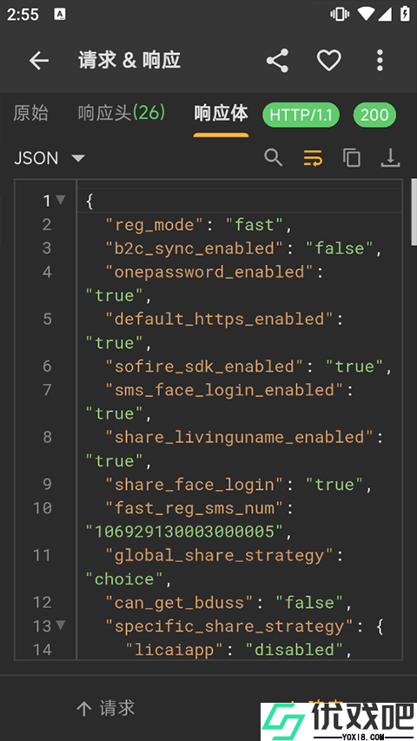The width and height of the screenshot is (417, 741).
Task: Click the "global_share_strategy" key
Action: pos(220,556)
